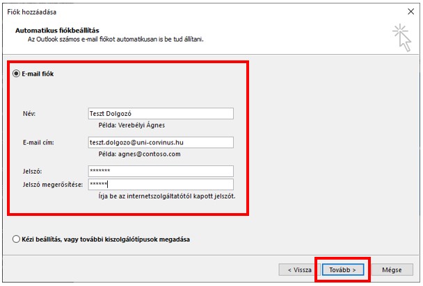Choose the Kézi beállítás radio option

tap(16, 239)
